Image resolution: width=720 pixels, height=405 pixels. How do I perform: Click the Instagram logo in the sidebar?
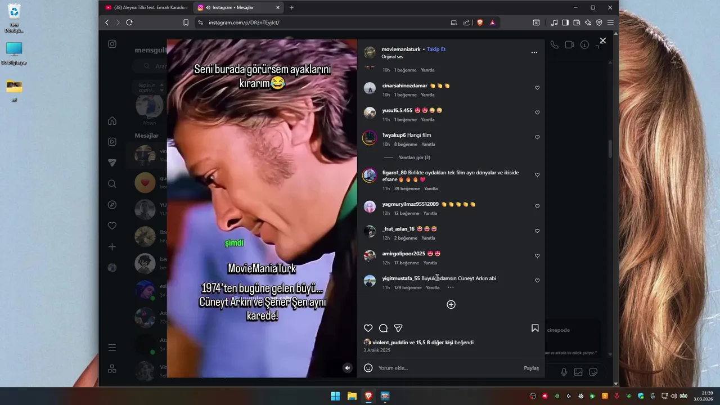coord(112,44)
